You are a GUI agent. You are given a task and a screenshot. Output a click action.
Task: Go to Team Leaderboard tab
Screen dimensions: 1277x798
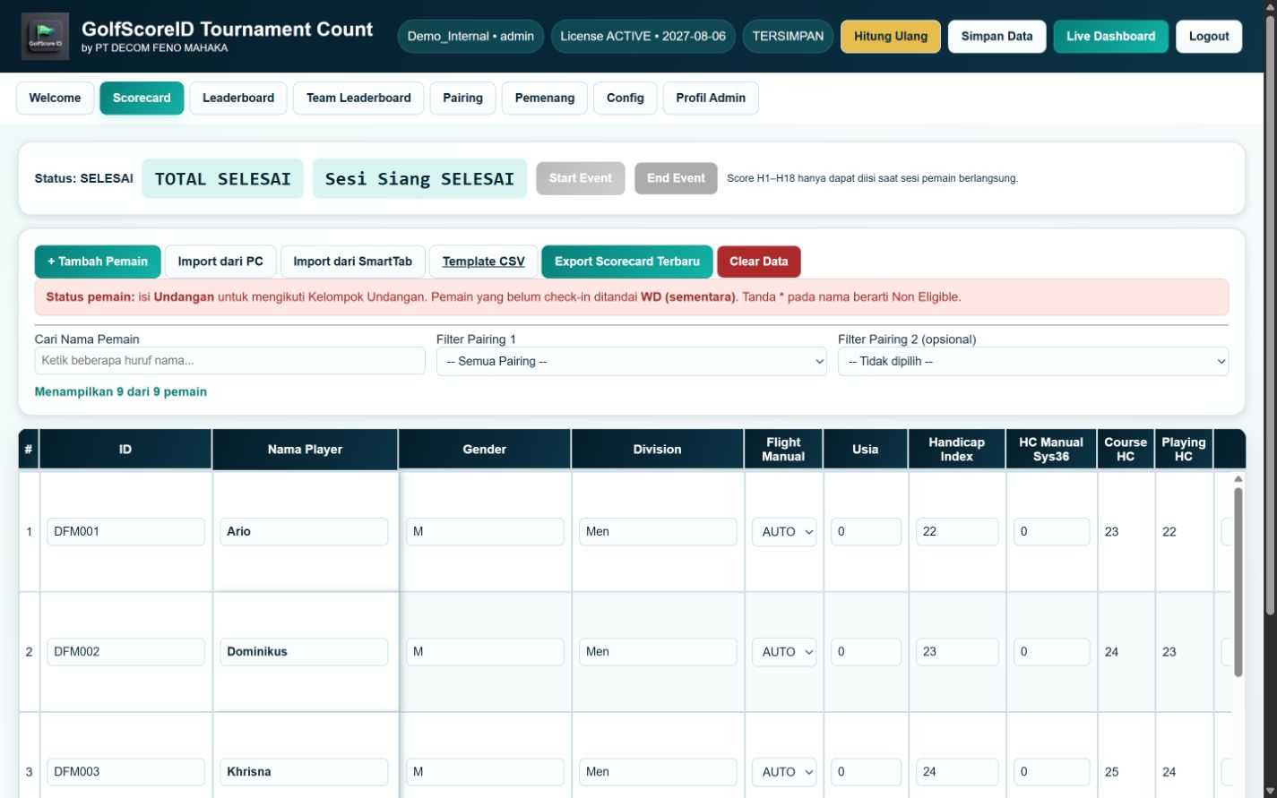[358, 98]
